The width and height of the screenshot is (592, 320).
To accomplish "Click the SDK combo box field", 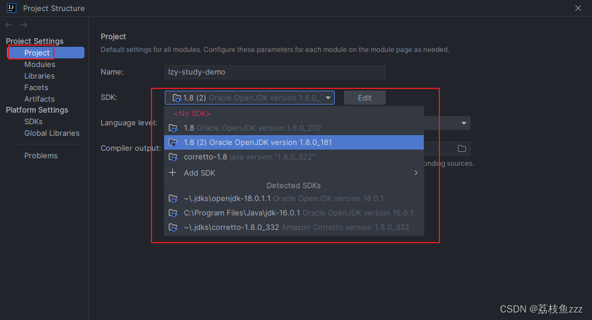I will (x=250, y=98).
